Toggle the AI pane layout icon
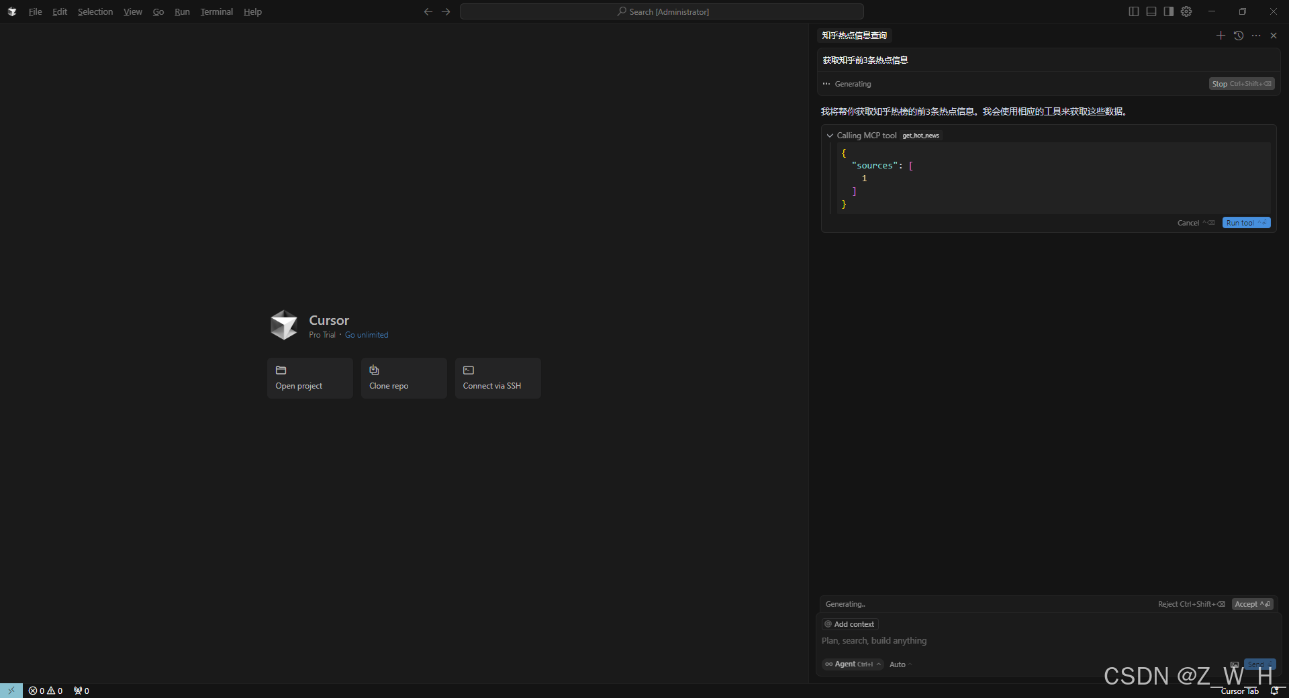Image resolution: width=1289 pixels, height=698 pixels. tap(1169, 11)
